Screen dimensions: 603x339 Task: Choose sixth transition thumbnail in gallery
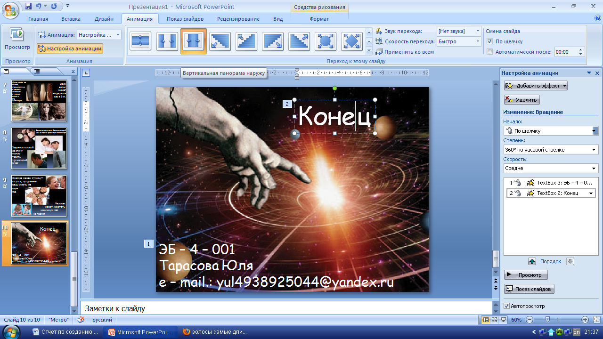click(x=272, y=41)
